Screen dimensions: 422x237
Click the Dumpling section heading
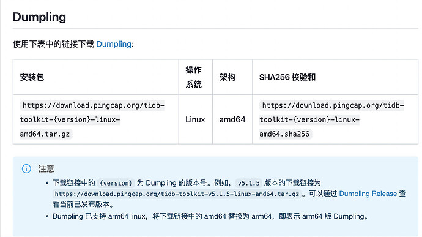tap(39, 17)
